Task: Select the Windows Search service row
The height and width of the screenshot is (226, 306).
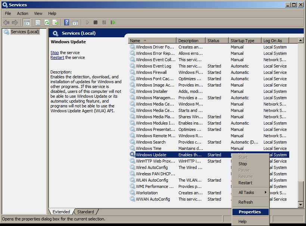Action: point(209,142)
